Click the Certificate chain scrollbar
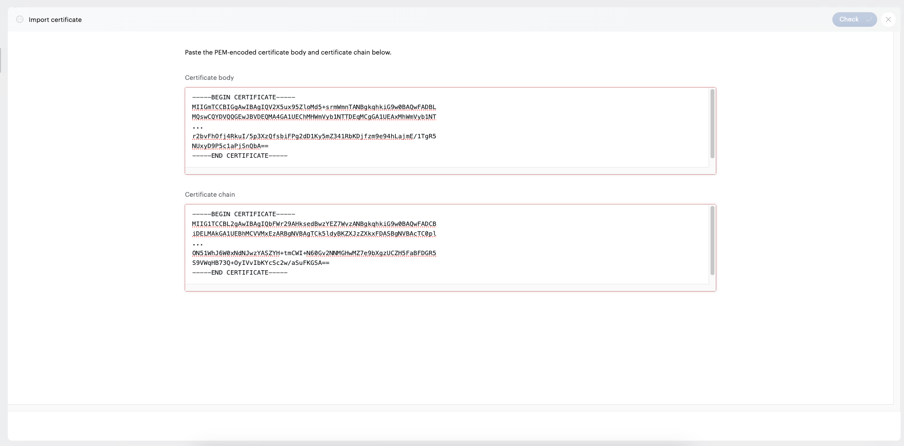The image size is (904, 446). 712,241
